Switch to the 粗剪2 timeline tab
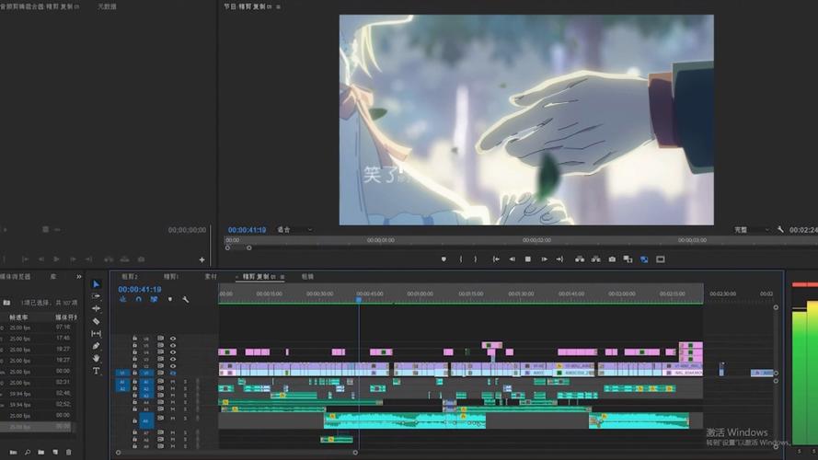Viewport: 818px width, 460px height. (130, 276)
